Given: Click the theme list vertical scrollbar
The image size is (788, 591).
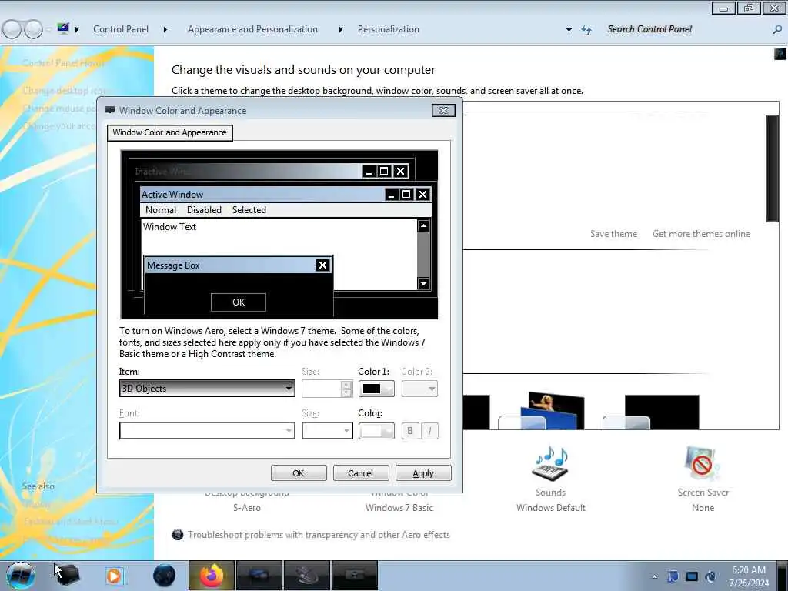Looking at the screenshot, I should pos(772,169).
